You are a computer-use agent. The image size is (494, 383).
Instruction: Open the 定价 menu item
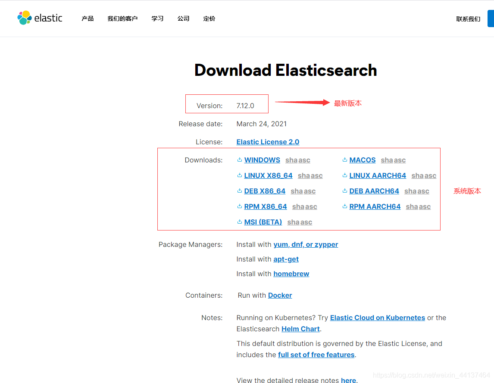pyautogui.click(x=209, y=19)
